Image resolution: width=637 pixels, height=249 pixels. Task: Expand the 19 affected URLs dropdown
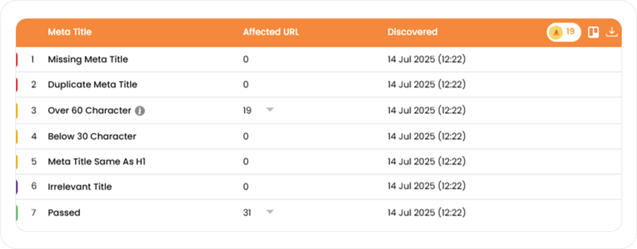pyautogui.click(x=270, y=110)
